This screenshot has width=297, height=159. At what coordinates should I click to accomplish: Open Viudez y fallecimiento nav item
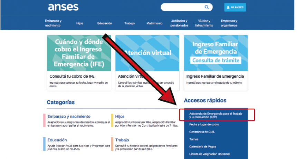(x=204, y=23)
